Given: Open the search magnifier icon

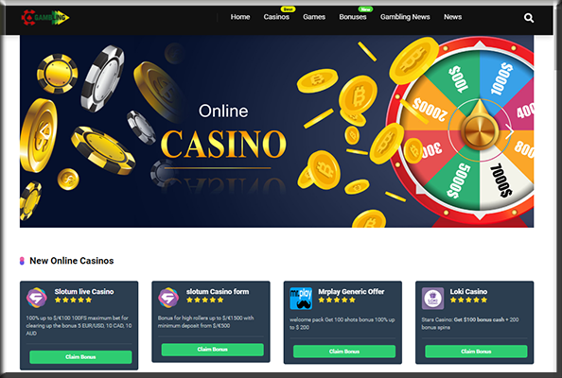Looking at the screenshot, I should click(x=529, y=18).
